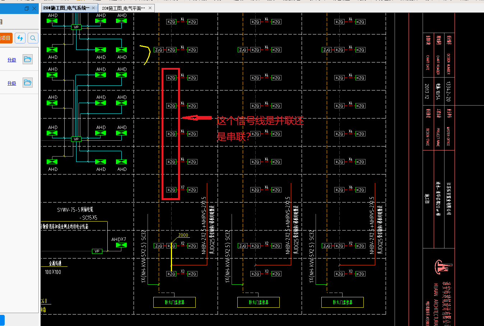This screenshot has height=326, width=484.
Task: Open folder icon beside the lower 升级 link
Action: pyautogui.click(x=28, y=83)
